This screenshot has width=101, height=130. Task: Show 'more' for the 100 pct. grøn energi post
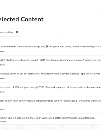(x=2, y=92)
